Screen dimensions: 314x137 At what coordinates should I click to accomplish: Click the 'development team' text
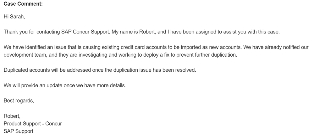[x=25, y=55]
